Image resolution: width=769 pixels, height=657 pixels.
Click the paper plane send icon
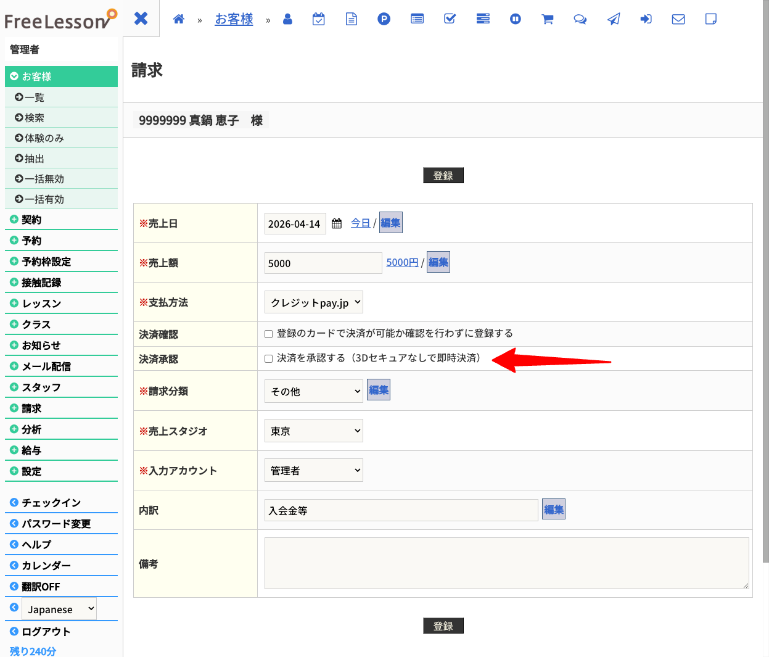coord(614,19)
